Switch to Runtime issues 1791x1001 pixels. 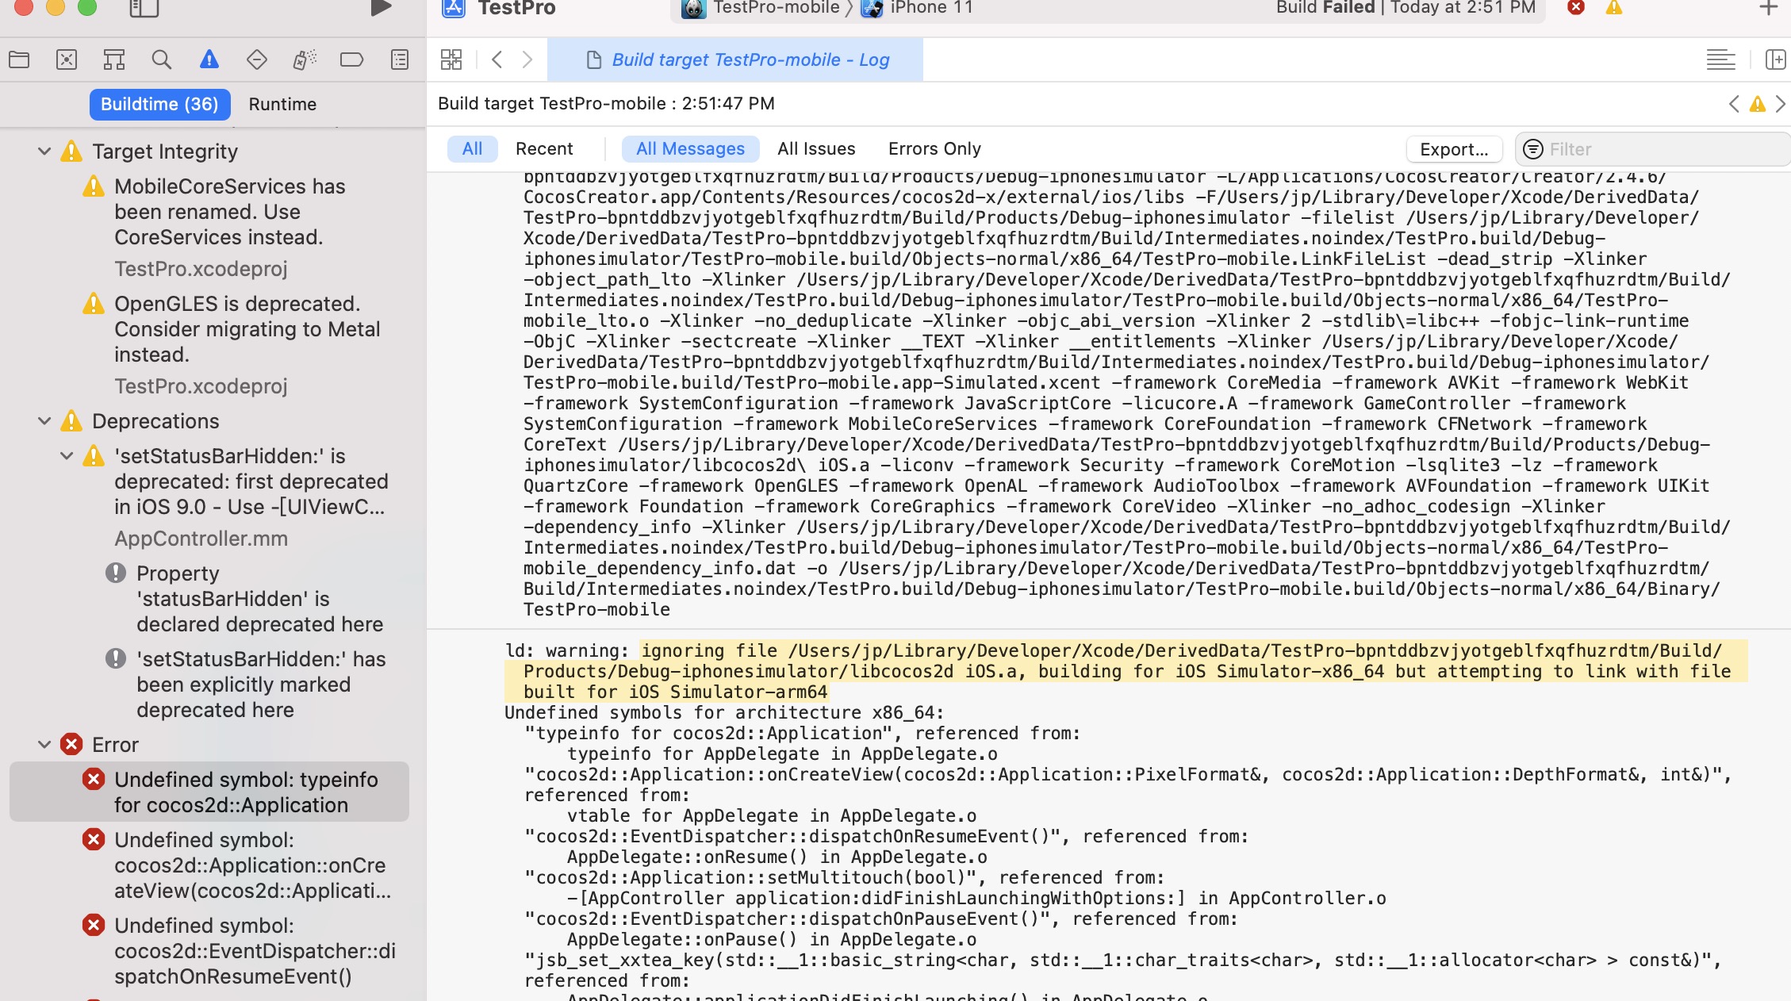coord(282,104)
